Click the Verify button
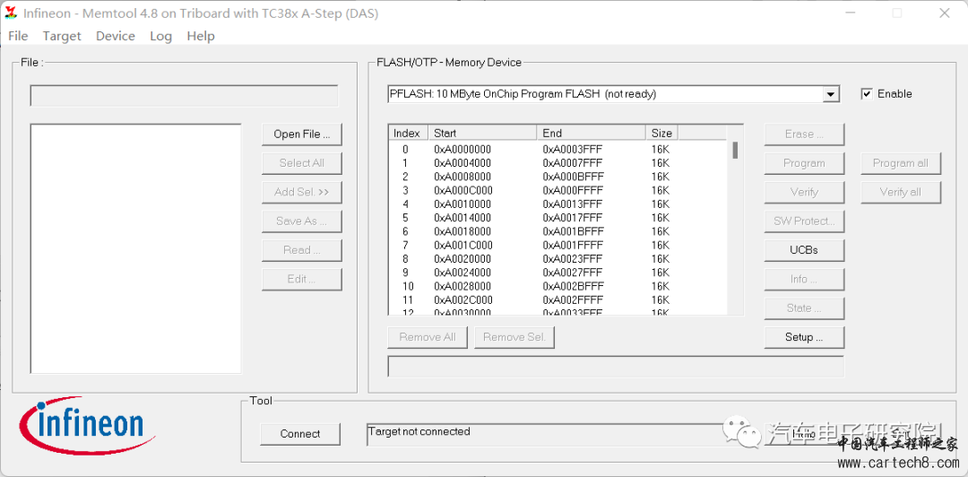This screenshot has height=477, width=968. tap(804, 192)
